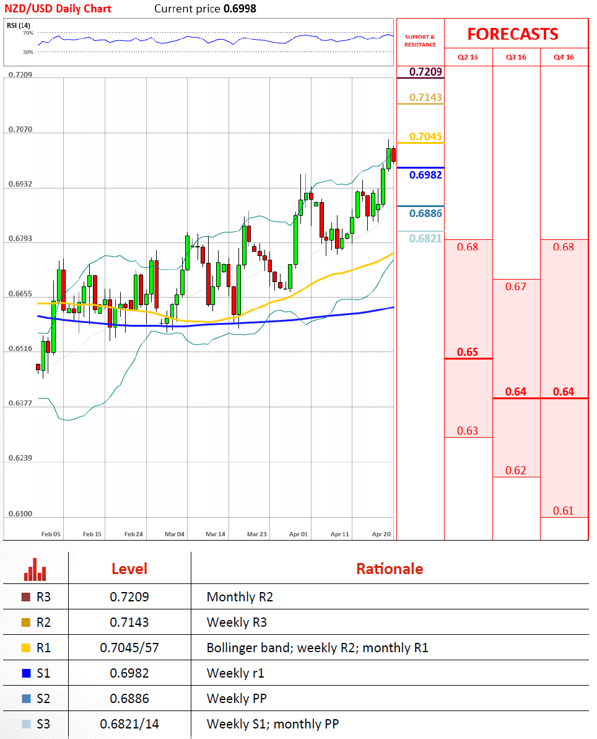Select the Q2 16 forecast column header
This screenshot has width=597, height=739.
click(x=468, y=57)
